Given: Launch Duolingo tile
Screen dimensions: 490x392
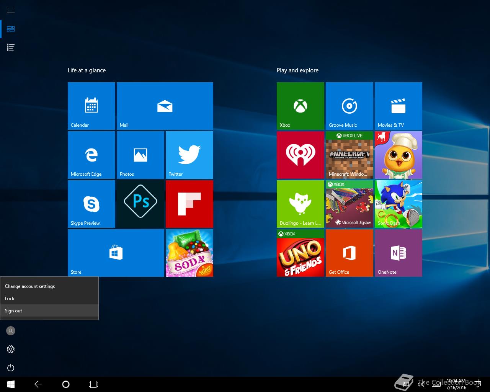Looking at the screenshot, I should point(301,204).
